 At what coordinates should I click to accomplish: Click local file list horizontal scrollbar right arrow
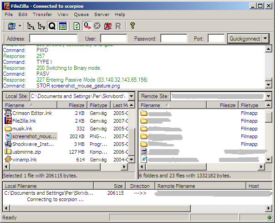point(124,166)
